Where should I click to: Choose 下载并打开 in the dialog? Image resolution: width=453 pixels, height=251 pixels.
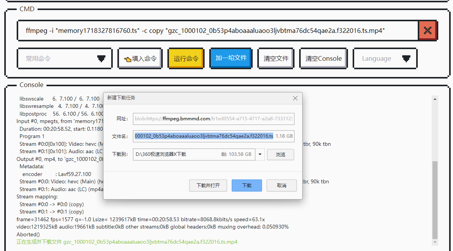[x=208, y=185]
